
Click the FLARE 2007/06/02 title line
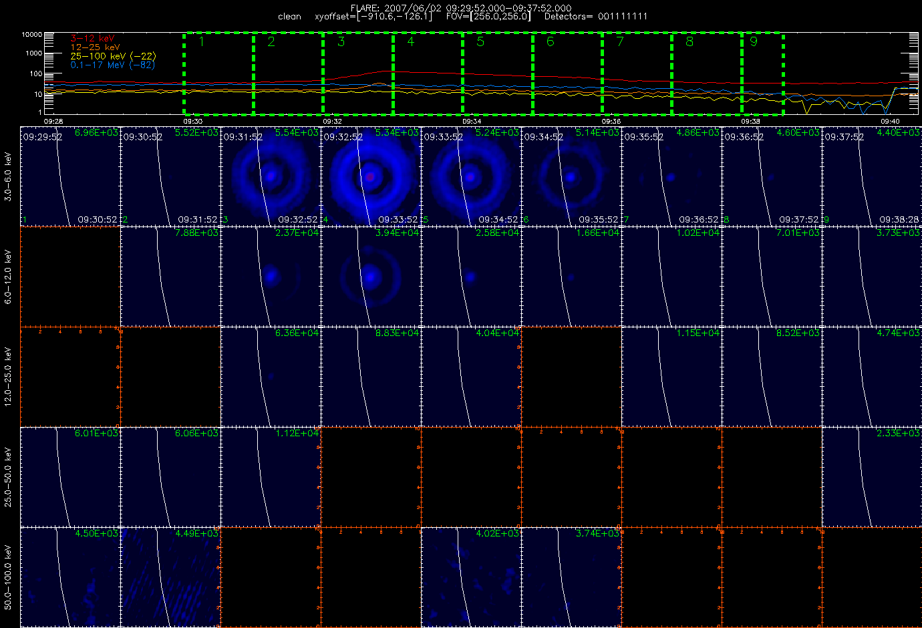(461, 8)
